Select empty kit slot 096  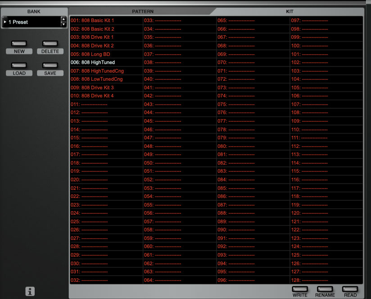(x=253, y=280)
